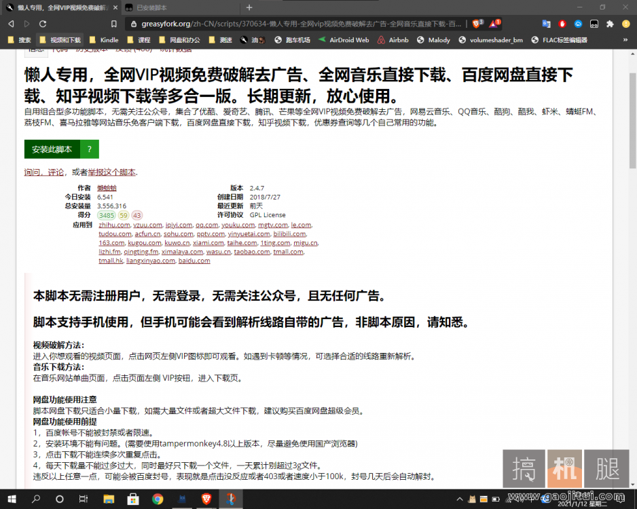Image resolution: width=637 pixels, height=509 pixels.
Task: Expand the hidden bookmarks overflow chevron
Action: tap(625, 40)
